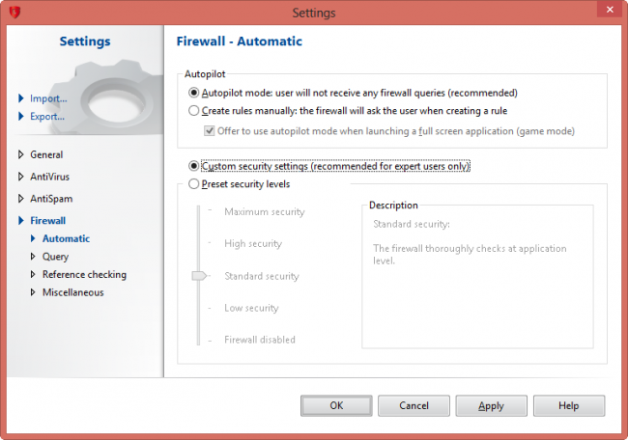Click the security level slider handle
Screen dimensions: 628x440
click(200, 276)
